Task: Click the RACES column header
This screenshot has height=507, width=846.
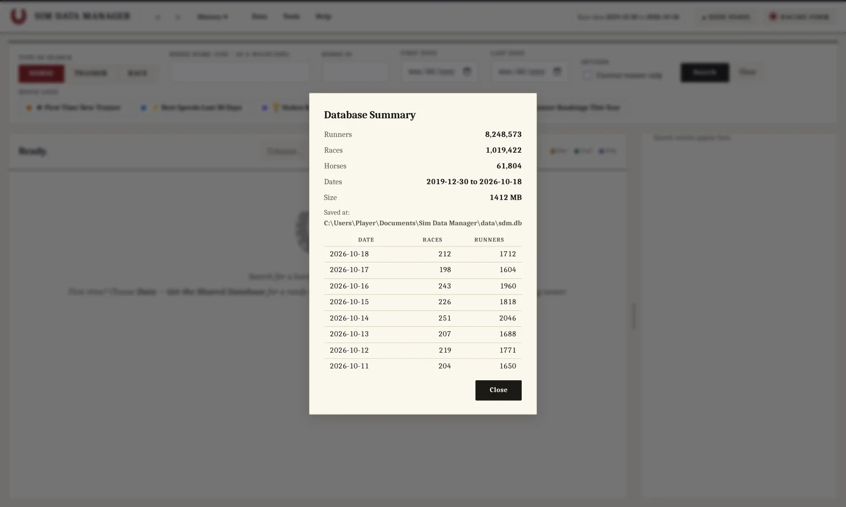Action: (433, 240)
